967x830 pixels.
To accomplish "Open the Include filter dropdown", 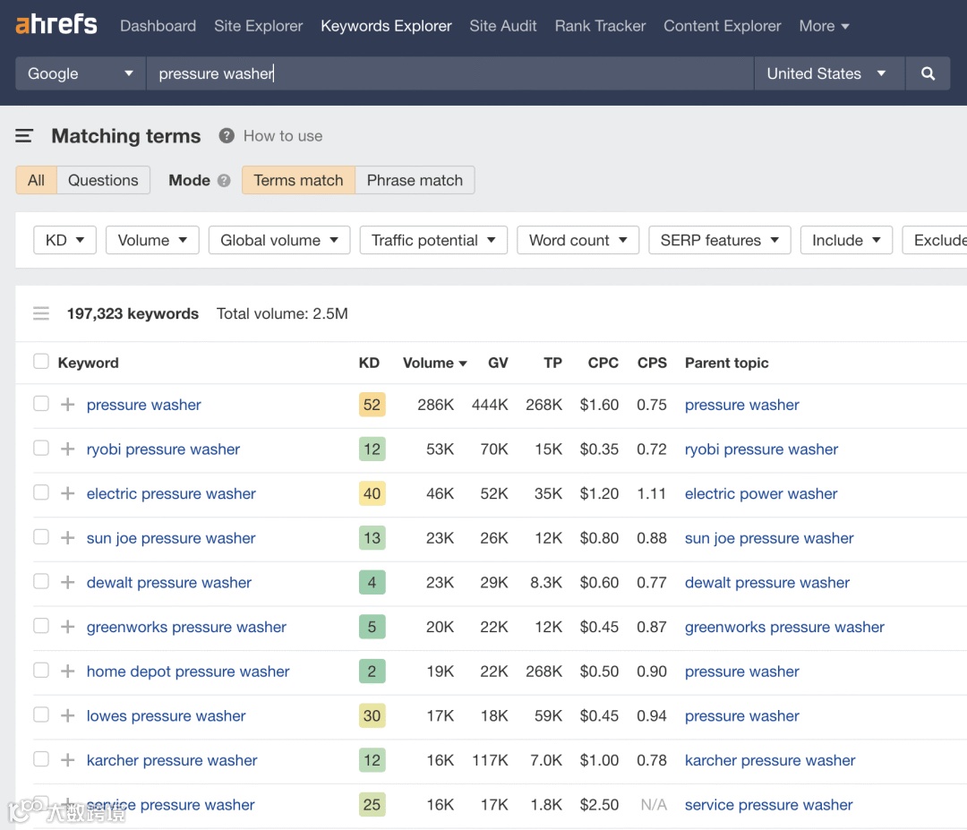I will [x=846, y=240].
